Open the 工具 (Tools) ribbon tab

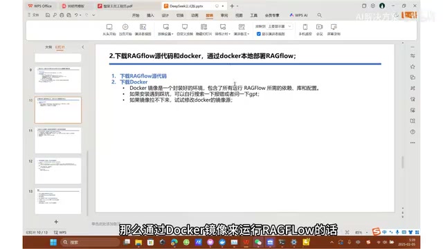click(x=254, y=15)
